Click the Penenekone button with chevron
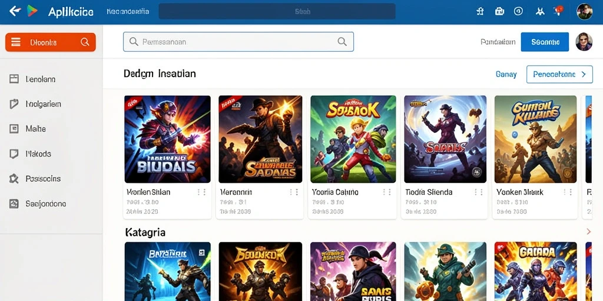This screenshot has height=301, width=603. [559, 75]
